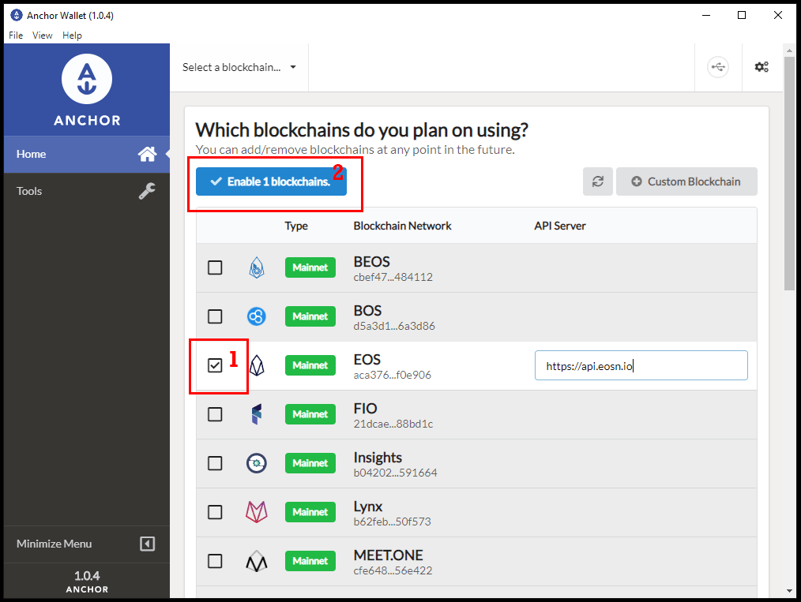
Task: Click the Minimize Menu collapse icon
Action: point(147,544)
